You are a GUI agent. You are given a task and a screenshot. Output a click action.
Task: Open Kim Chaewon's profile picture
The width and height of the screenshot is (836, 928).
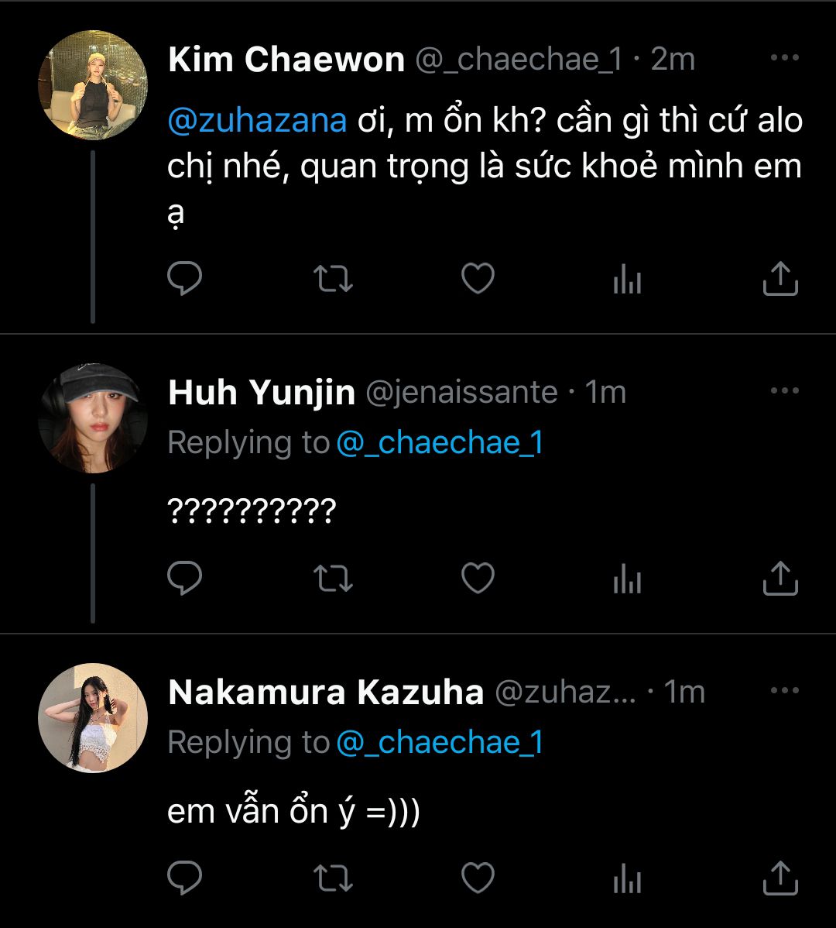(93, 85)
